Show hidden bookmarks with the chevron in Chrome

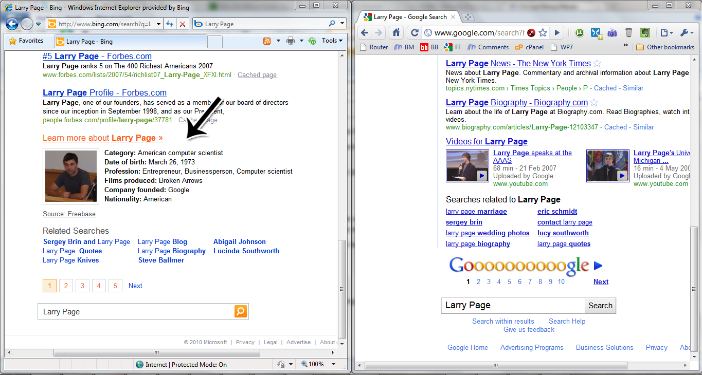click(x=626, y=45)
